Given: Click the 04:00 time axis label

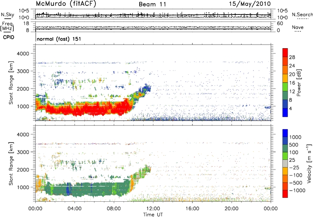Looking at the screenshot, I should tap(74, 209).
